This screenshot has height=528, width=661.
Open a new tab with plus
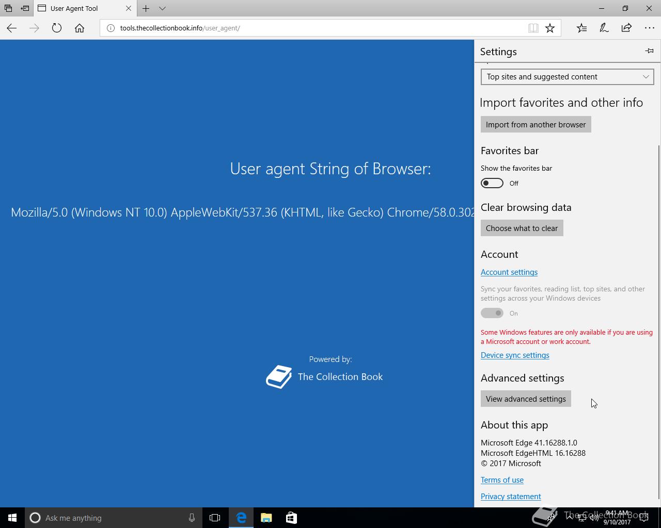pos(146,8)
